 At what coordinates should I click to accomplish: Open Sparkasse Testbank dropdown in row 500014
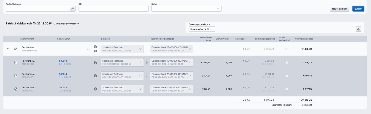tap(122, 76)
